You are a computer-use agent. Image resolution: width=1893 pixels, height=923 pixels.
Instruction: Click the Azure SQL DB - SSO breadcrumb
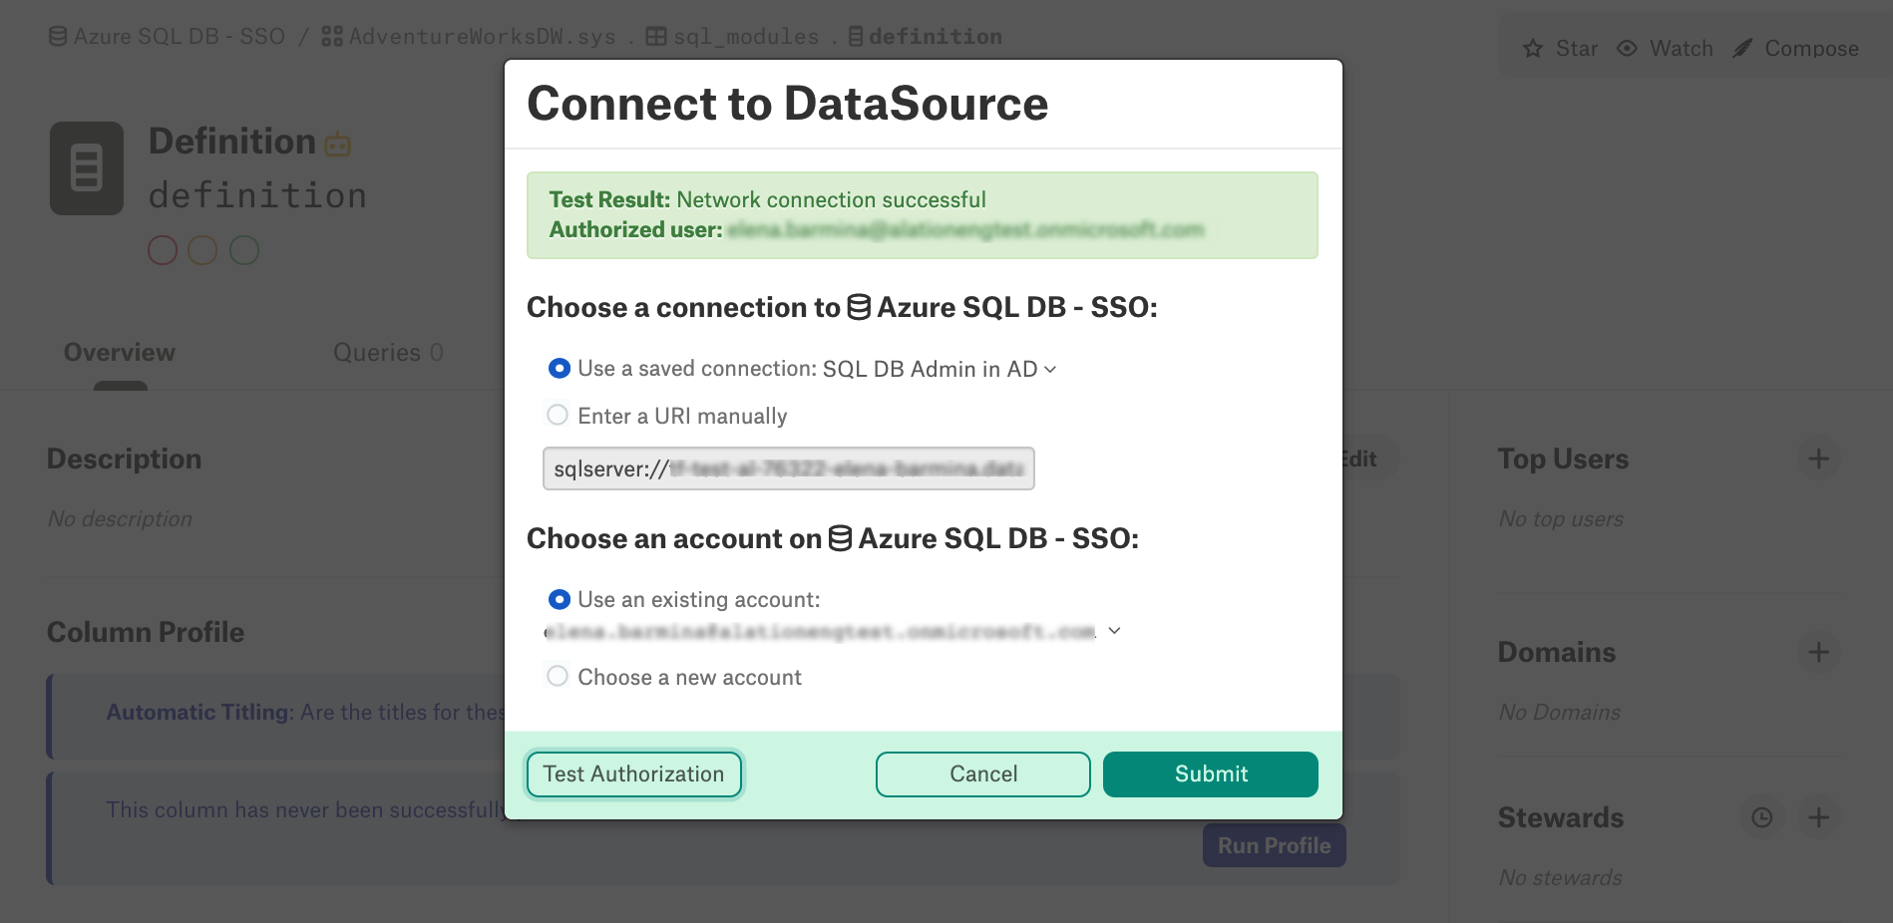coord(168,37)
